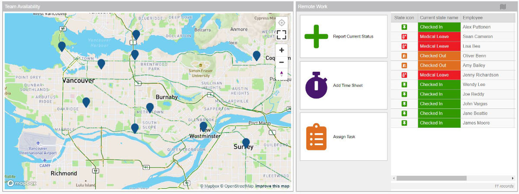Open the OpenStreetMap attribution link
Screen dimensions: 519x194
237,186
